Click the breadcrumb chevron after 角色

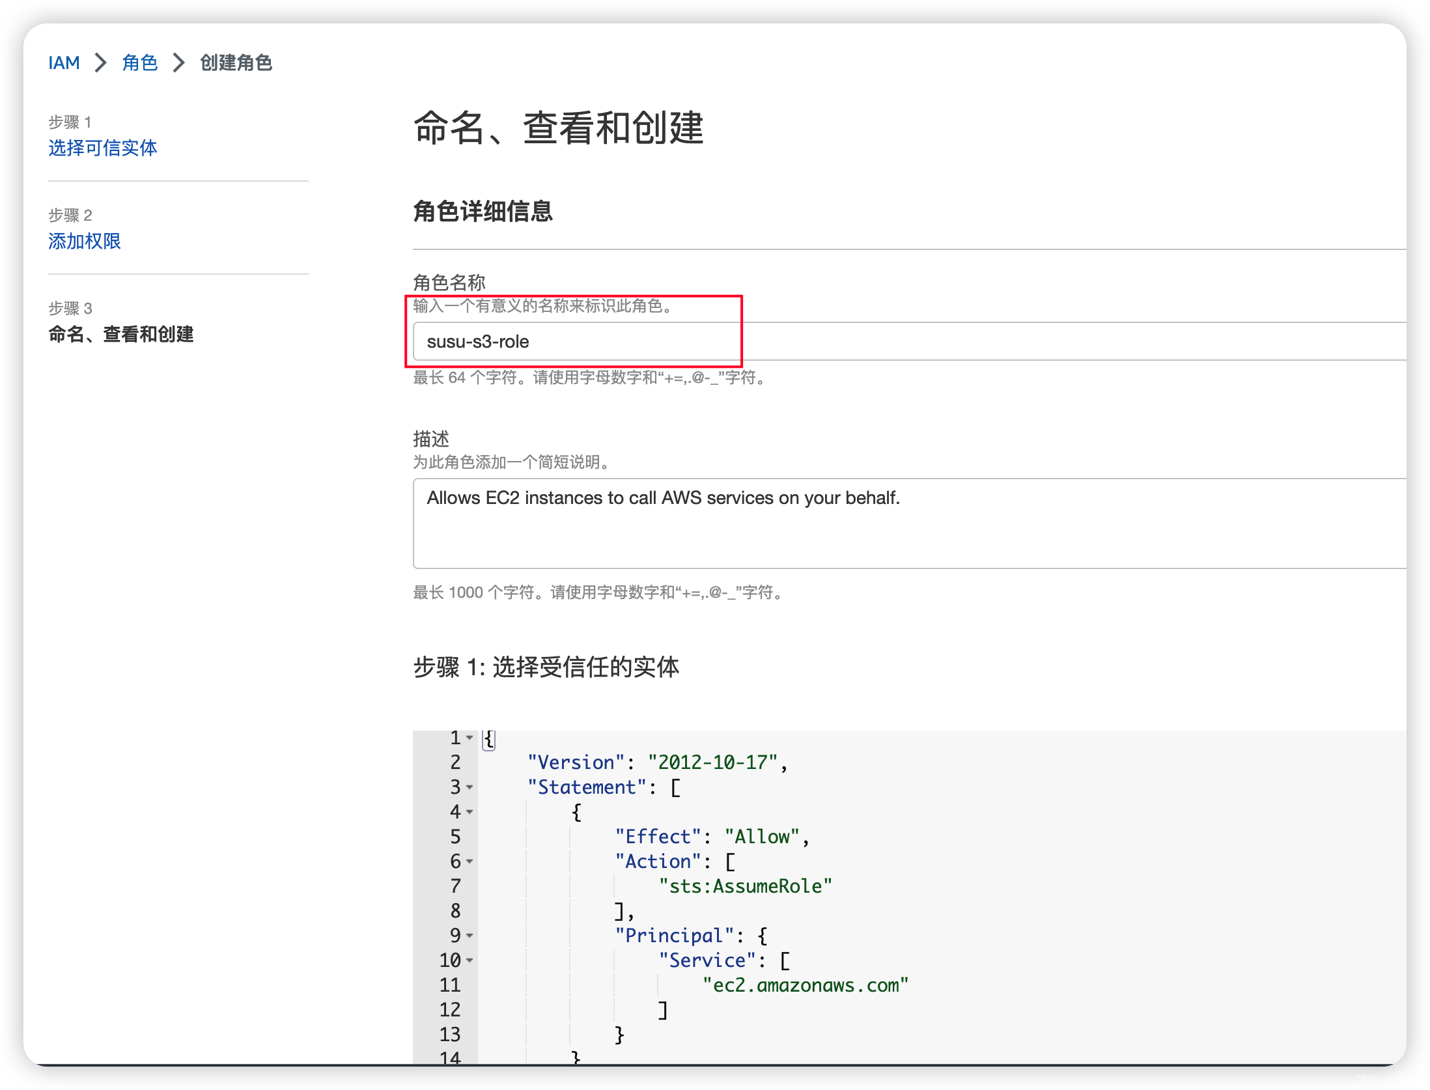(x=178, y=63)
